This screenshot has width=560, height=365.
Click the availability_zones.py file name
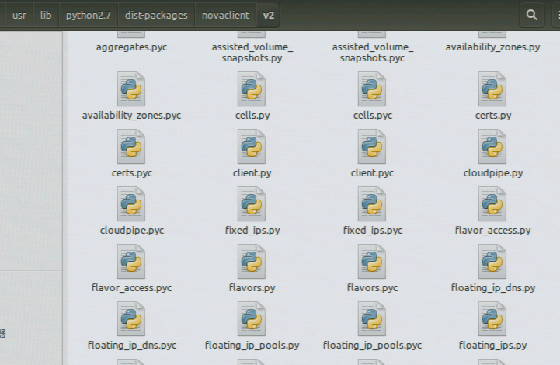pos(492,47)
